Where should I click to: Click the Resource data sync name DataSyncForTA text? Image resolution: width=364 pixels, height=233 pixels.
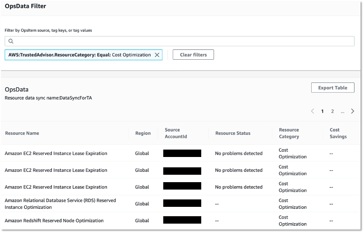[48, 98]
